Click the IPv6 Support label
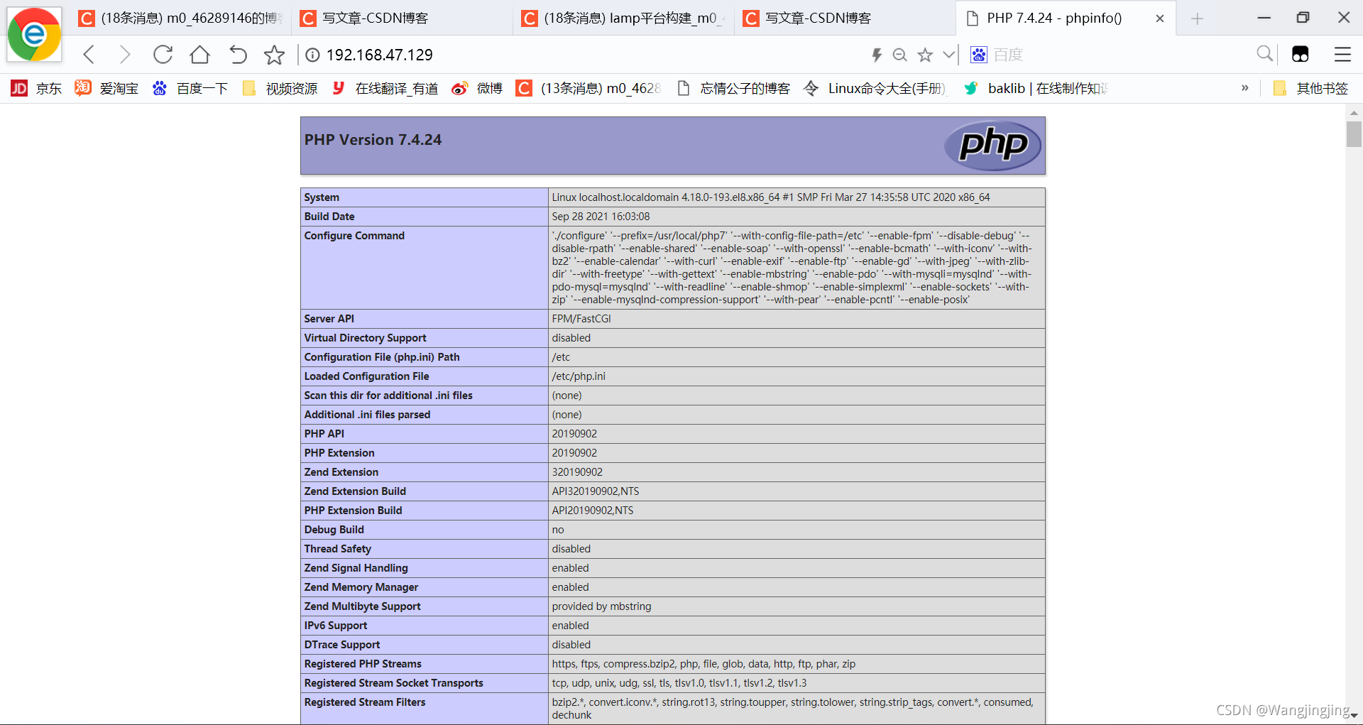This screenshot has height=725, width=1363. [x=336, y=626]
